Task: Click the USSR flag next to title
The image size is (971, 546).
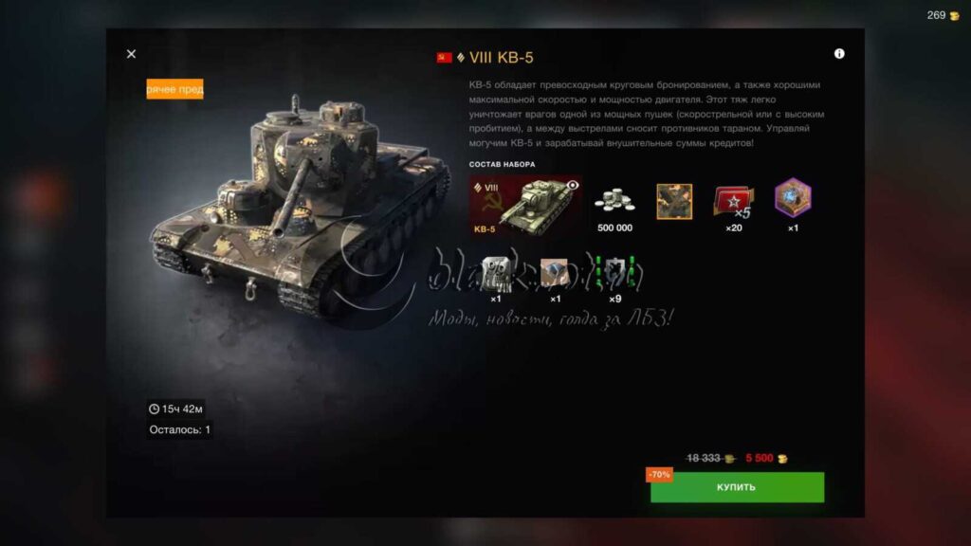Action: (444, 58)
